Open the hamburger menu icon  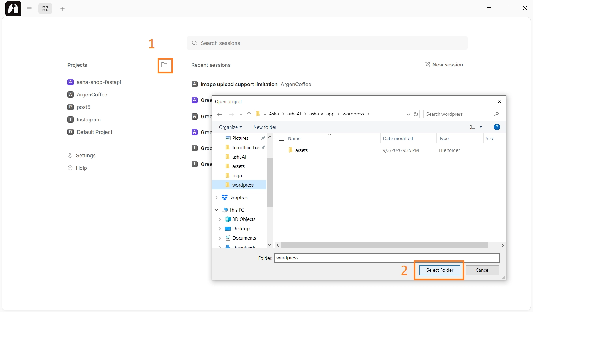coord(29,9)
